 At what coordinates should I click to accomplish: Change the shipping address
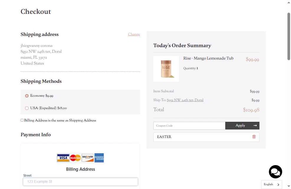(x=134, y=34)
